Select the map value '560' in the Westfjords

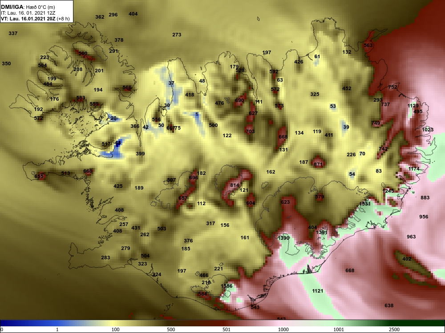(x=83, y=53)
